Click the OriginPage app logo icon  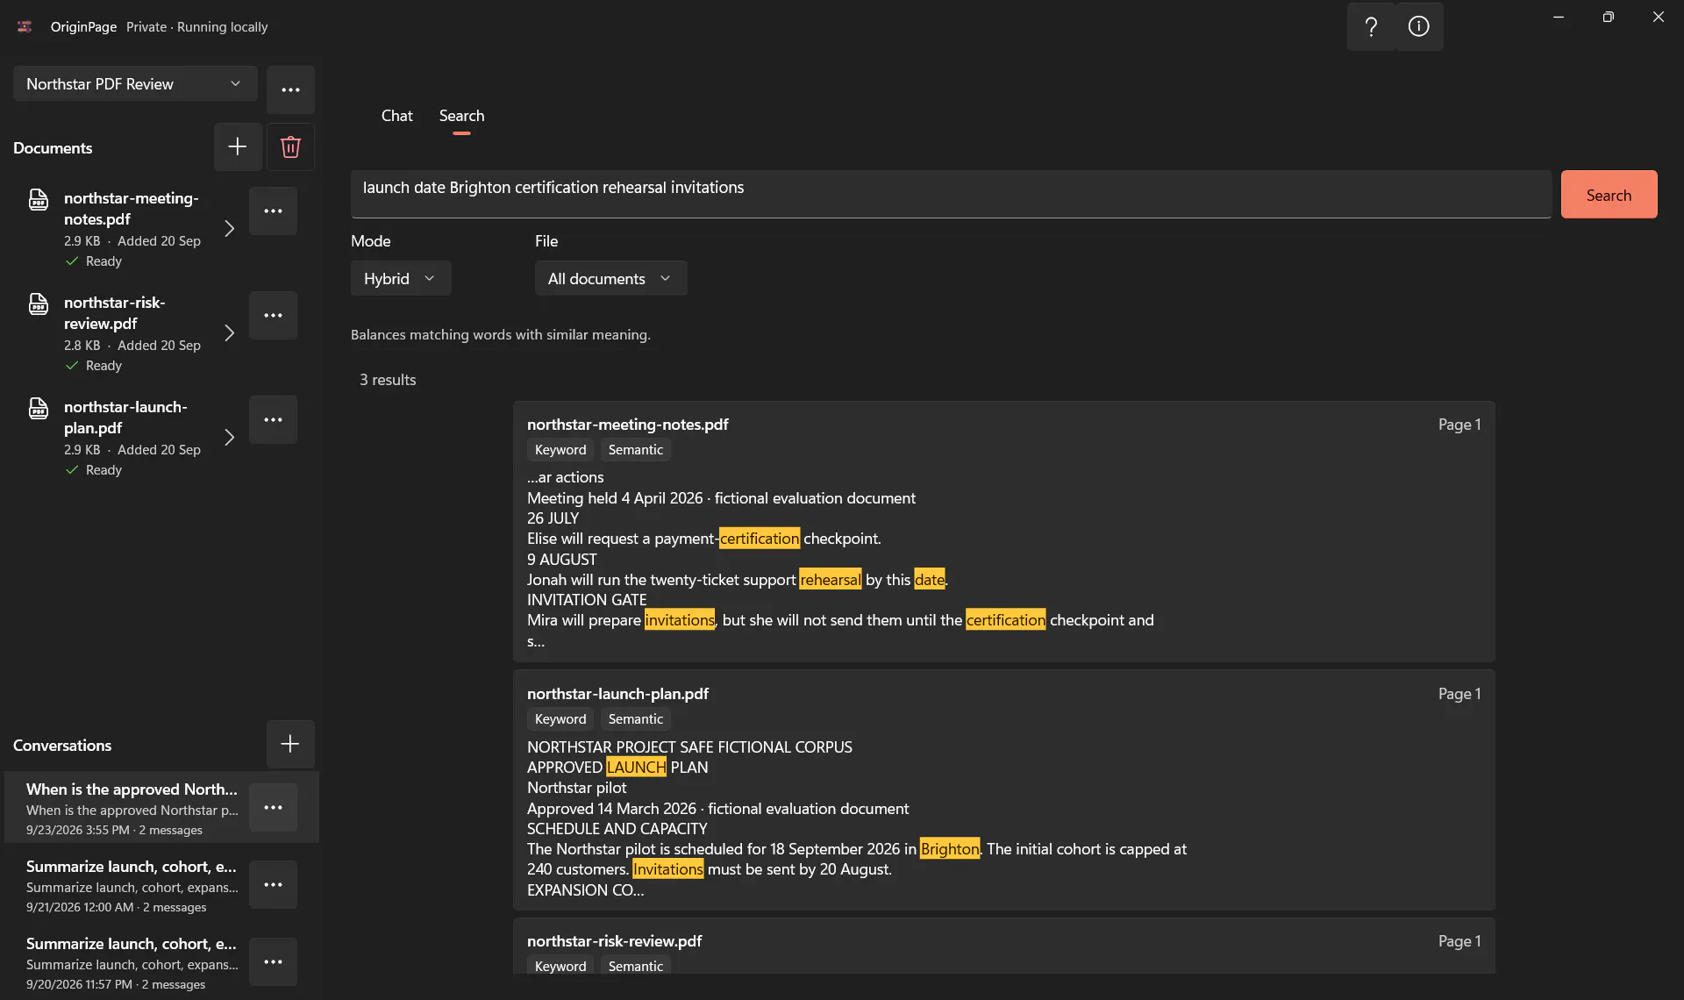pyautogui.click(x=25, y=26)
